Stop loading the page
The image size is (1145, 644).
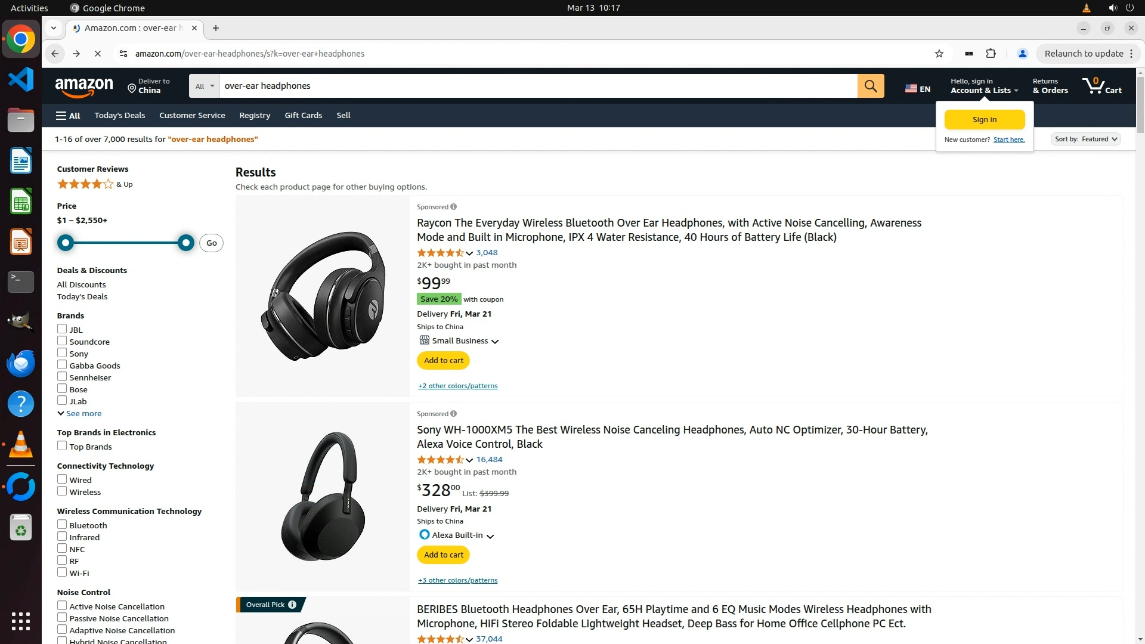click(x=98, y=54)
